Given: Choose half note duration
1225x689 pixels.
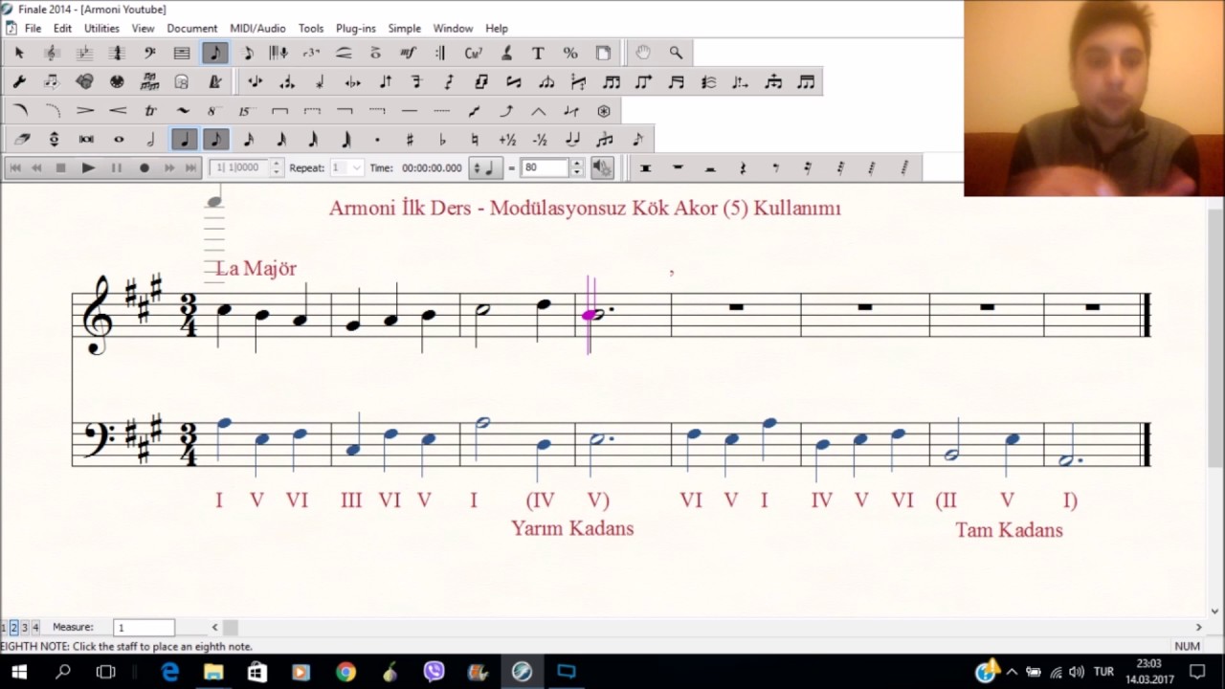Looking at the screenshot, I should pos(151,140).
